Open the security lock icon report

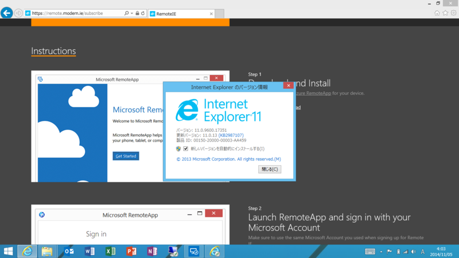point(137,13)
